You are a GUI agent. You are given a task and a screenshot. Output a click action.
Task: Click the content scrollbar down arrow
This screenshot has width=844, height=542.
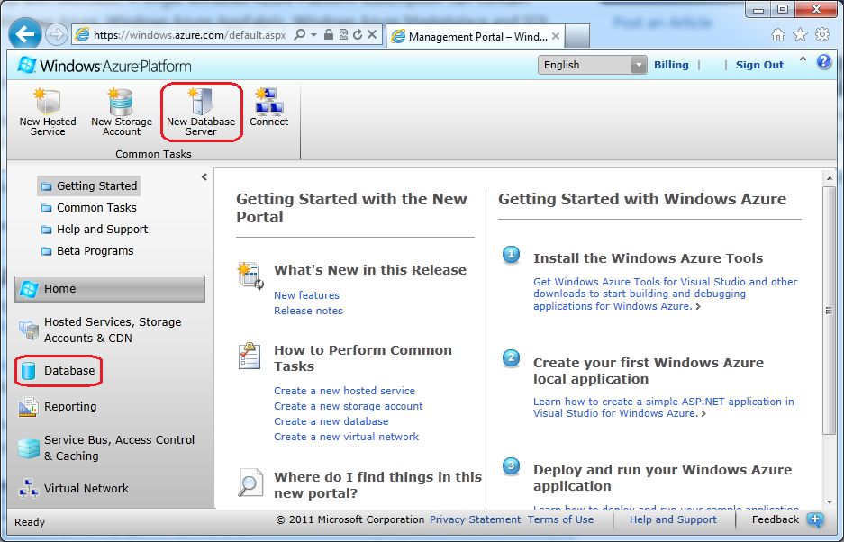pyautogui.click(x=829, y=502)
